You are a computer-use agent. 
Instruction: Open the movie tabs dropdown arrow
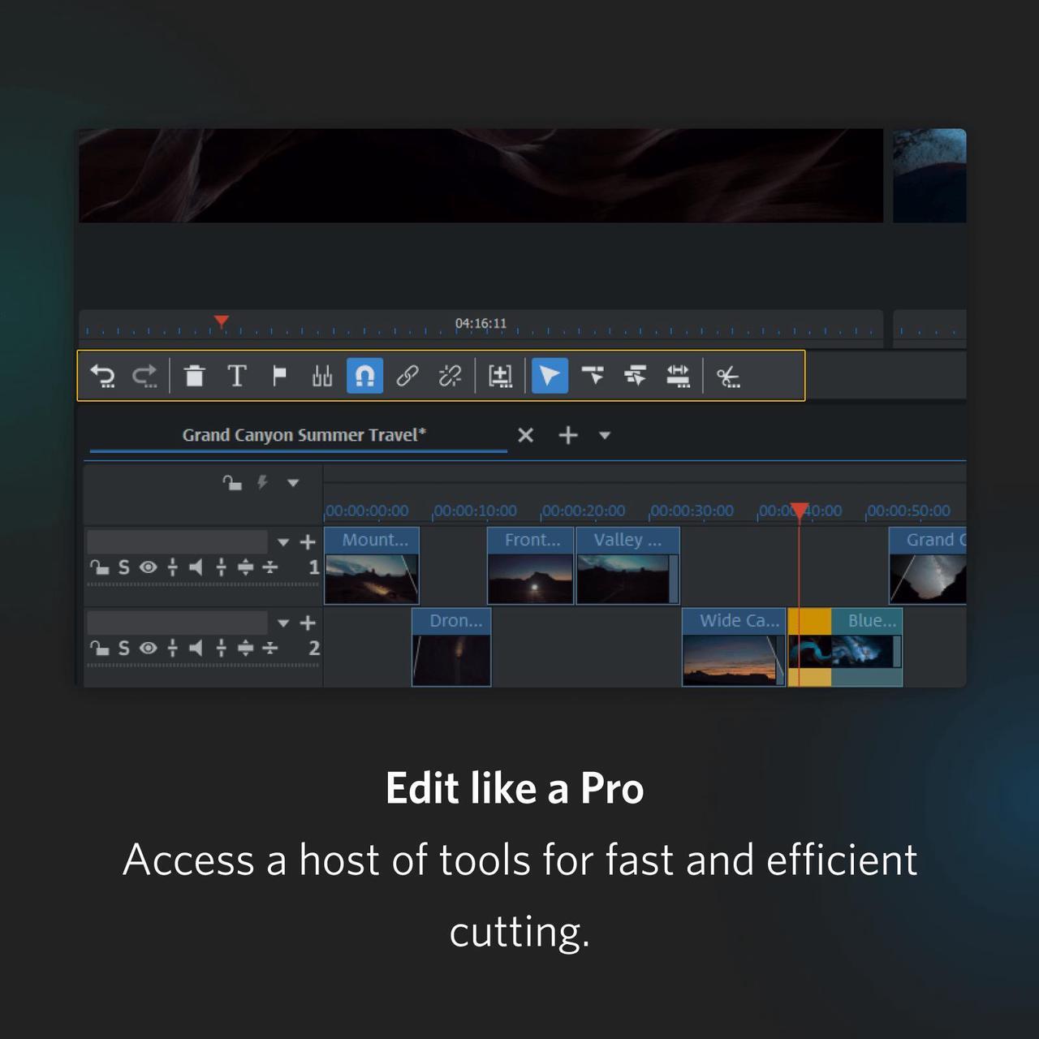coord(605,435)
